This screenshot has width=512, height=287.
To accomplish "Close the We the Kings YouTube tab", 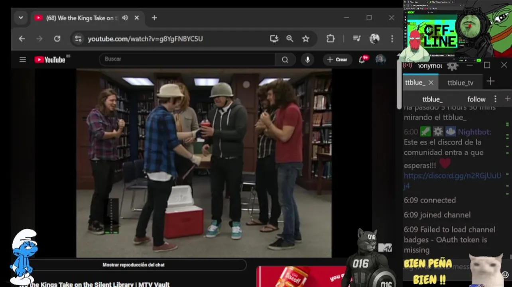I will click(137, 18).
